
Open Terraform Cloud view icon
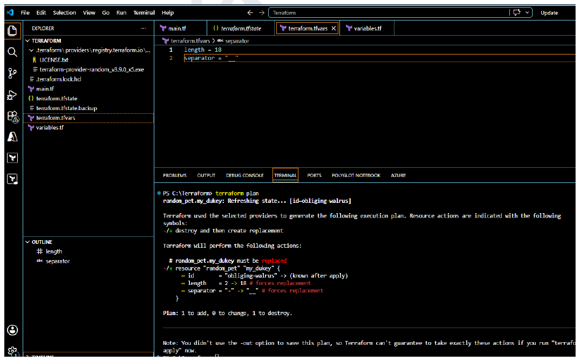click(x=12, y=179)
